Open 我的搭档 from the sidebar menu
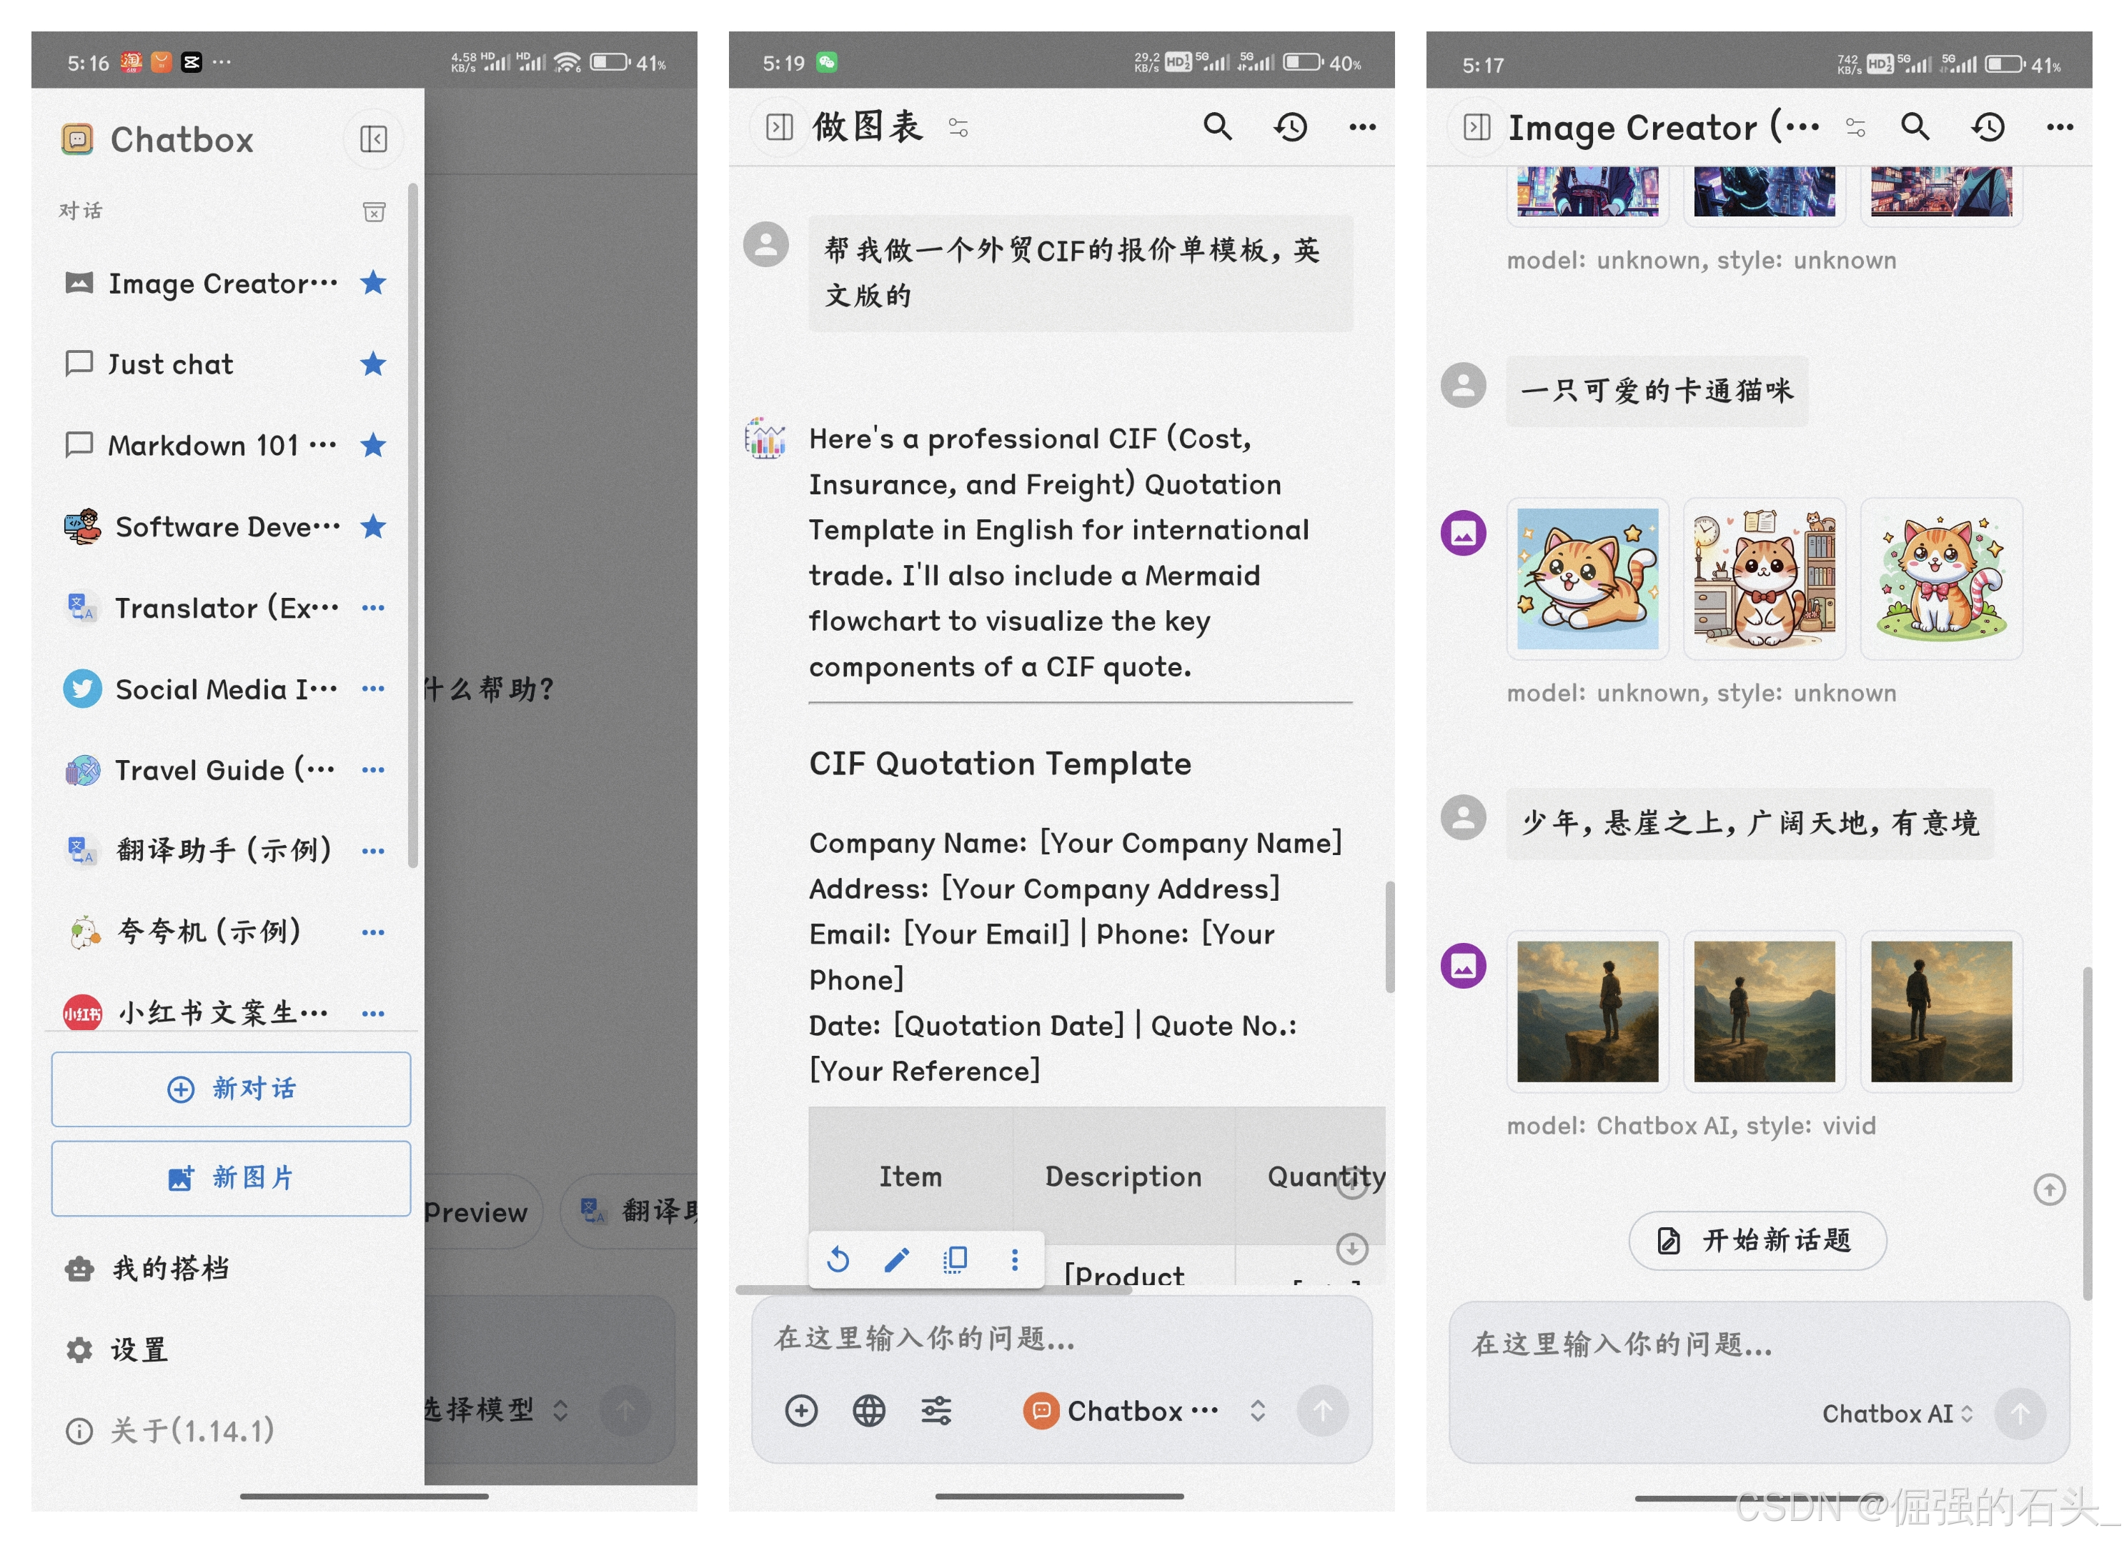This screenshot has height=1543, width=2124. [169, 1269]
